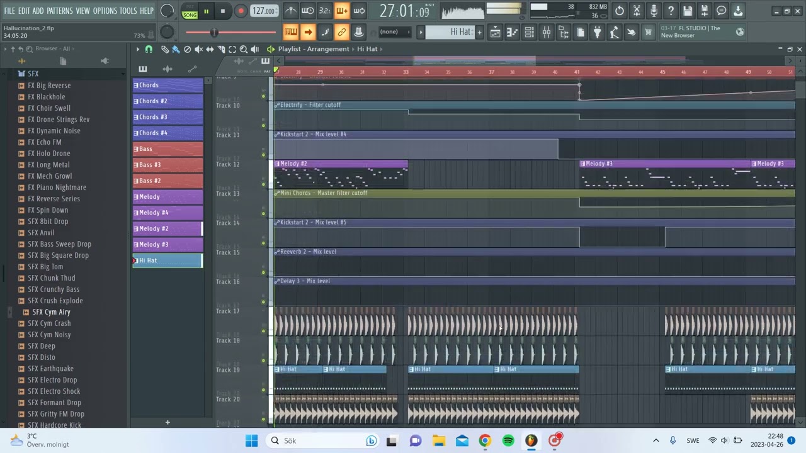Select the mute tool in playlist toolbar

pos(198,49)
